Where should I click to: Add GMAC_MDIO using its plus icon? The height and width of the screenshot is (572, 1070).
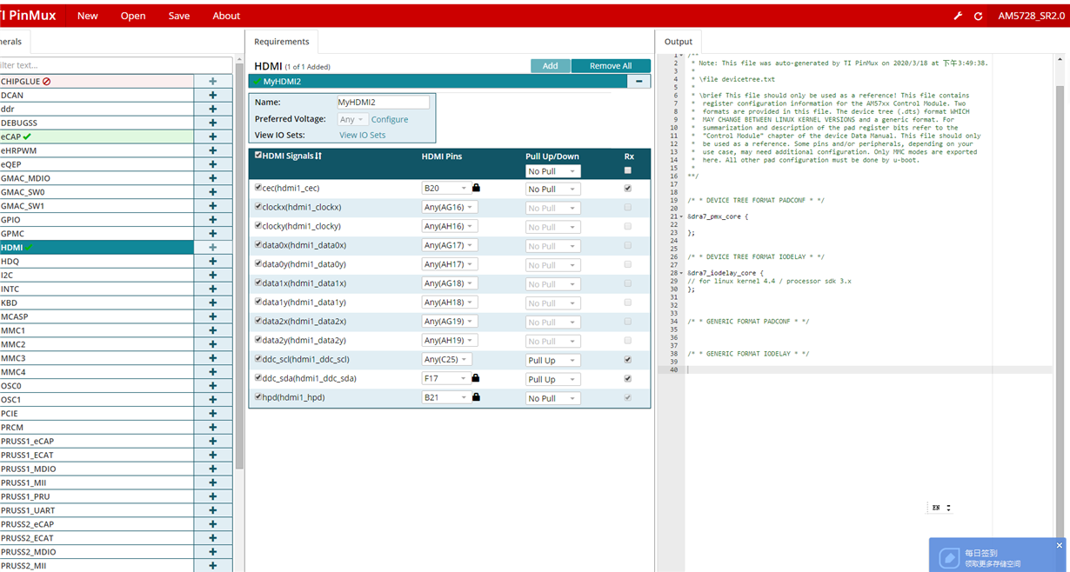tap(213, 178)
